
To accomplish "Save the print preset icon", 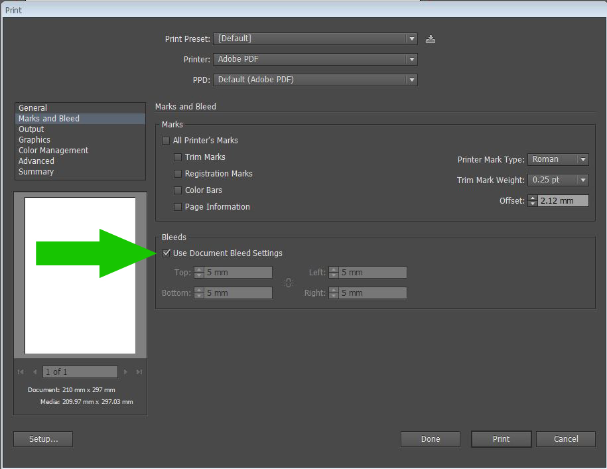I will (430, 39).
